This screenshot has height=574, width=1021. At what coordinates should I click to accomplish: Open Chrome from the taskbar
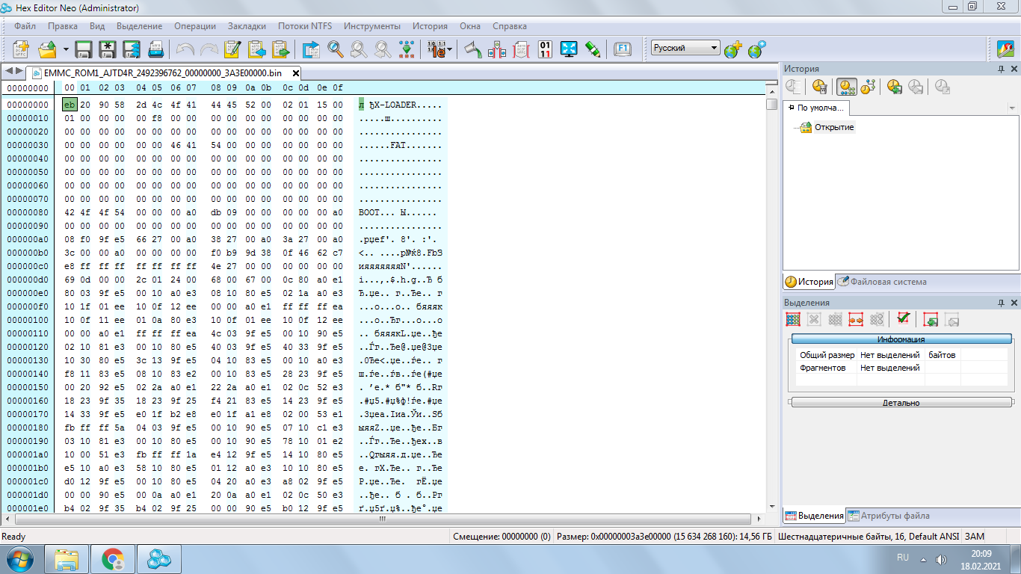(x=113, y=558)
